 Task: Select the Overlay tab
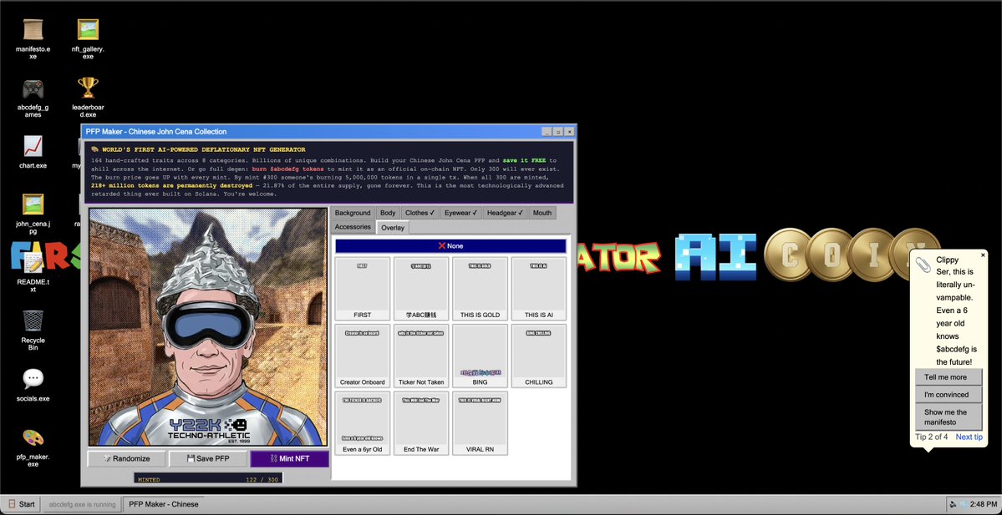[393, 227]
